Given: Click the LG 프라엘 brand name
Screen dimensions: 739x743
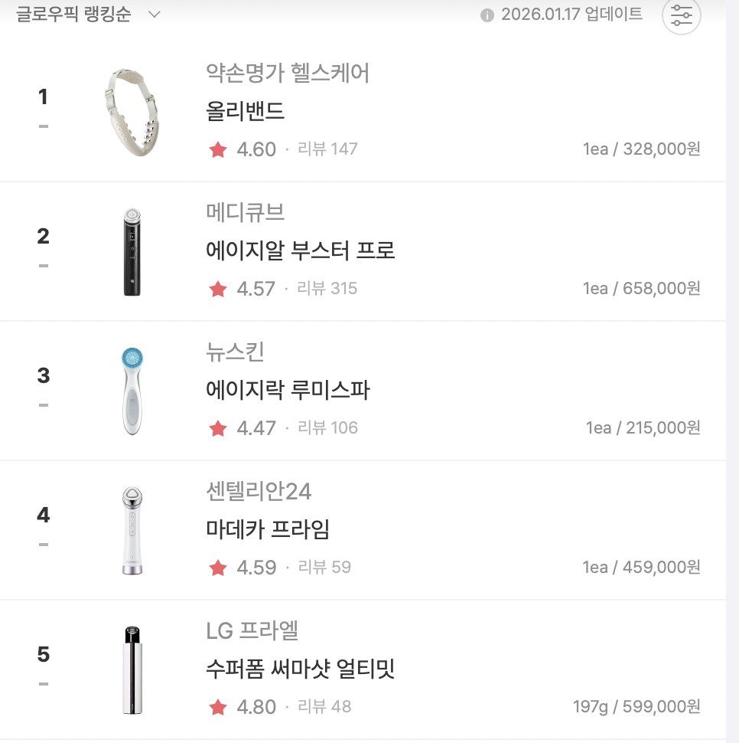Looking at the screenshot, I should pyautogui.click(x=252, y=631).
